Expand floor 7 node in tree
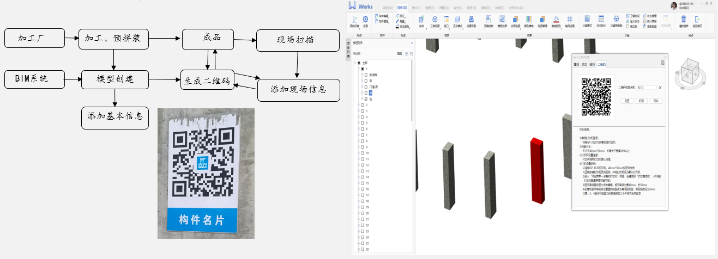The image size is (718, 259). (359, 135)
